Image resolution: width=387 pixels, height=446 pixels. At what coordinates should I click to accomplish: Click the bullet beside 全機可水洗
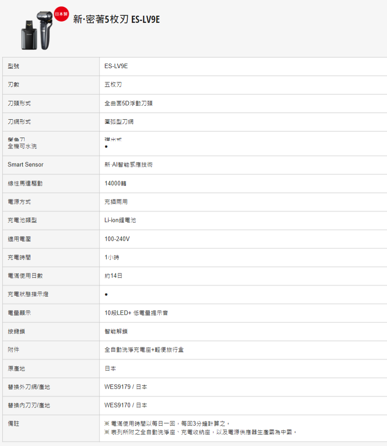coord(106,147)
